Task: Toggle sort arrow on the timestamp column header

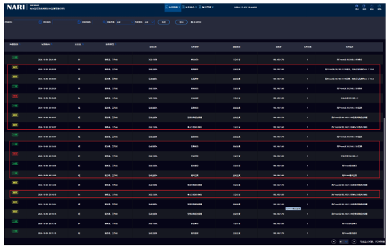Action: (52, 44)
